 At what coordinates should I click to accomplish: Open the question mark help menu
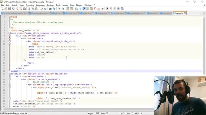94,5
